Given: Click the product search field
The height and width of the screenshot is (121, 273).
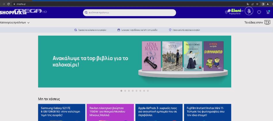Looking at the screenshot, I should [129, 13].
